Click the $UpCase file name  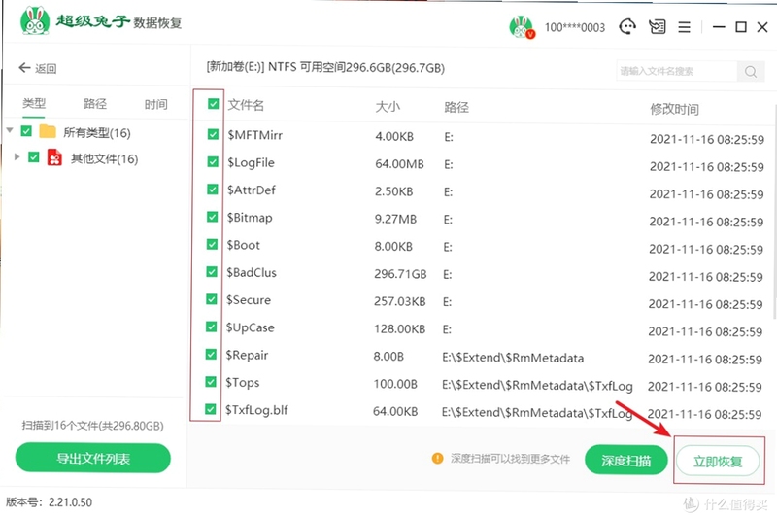pos(250,327)
